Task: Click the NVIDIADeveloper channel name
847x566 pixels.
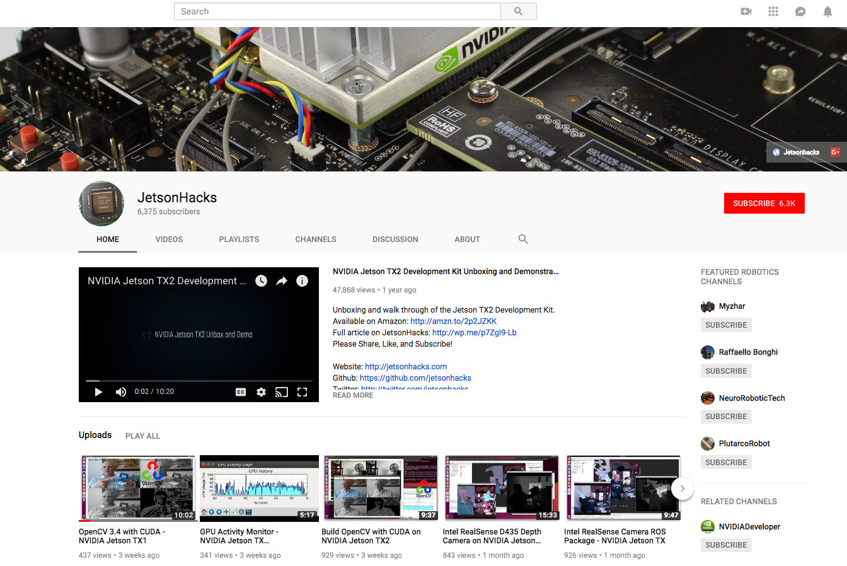Action: [x=749, y=527]
